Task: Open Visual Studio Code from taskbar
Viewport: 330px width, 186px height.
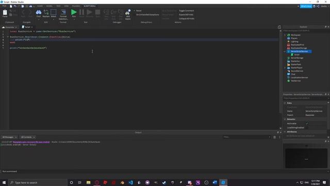Action: tap(130, 182)
